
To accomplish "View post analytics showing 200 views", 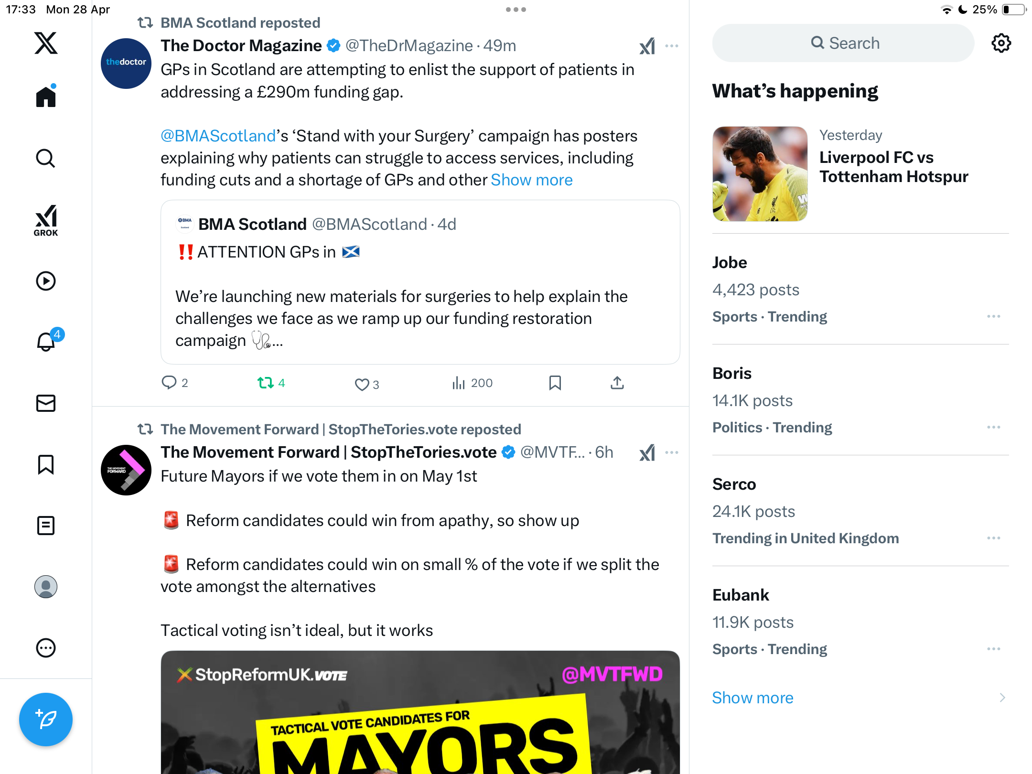I will coord(472,383).
